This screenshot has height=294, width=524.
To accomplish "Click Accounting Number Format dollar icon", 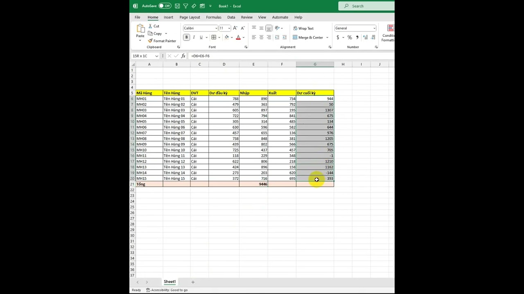I will pyautogui.click(x=338, y=37).
